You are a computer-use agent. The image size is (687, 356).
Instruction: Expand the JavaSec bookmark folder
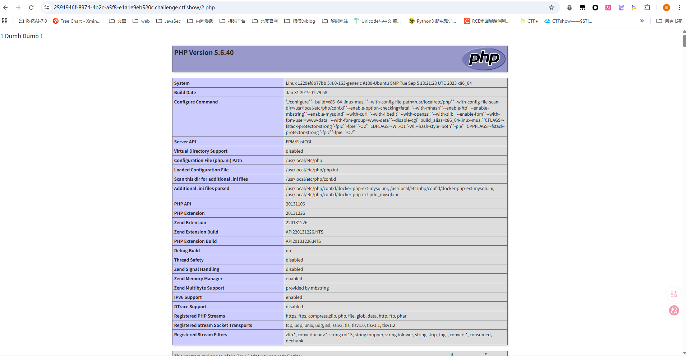[169, 21]
